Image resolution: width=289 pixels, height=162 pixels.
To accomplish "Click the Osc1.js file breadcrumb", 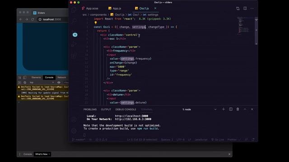I will coord(117,15).
